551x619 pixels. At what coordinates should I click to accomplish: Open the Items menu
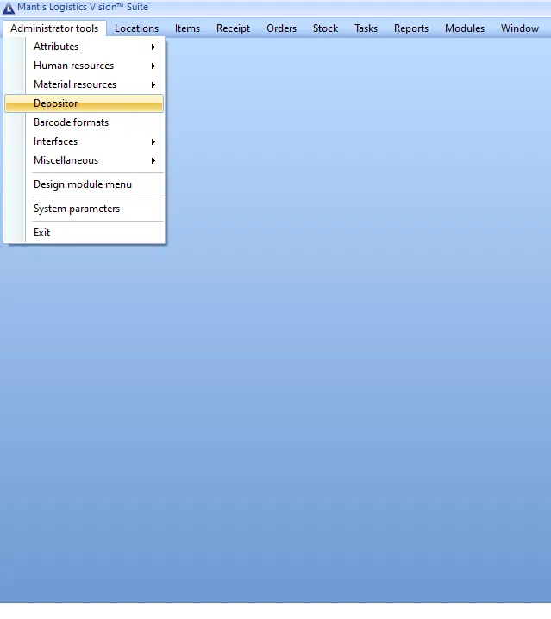click(x=187, y=28)
